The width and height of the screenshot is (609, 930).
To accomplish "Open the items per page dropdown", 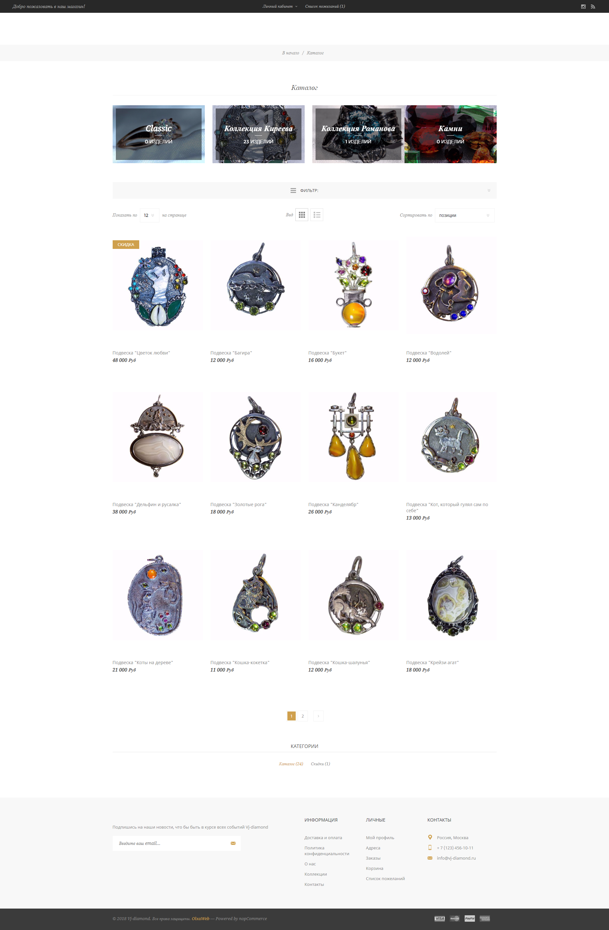I will pos(149,215).
